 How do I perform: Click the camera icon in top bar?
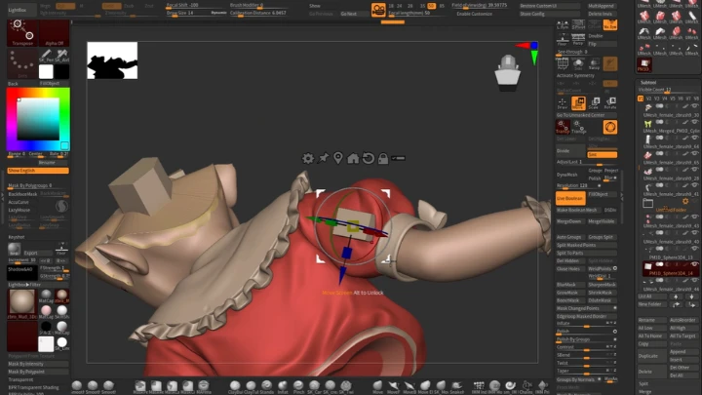tap(378, 10)
